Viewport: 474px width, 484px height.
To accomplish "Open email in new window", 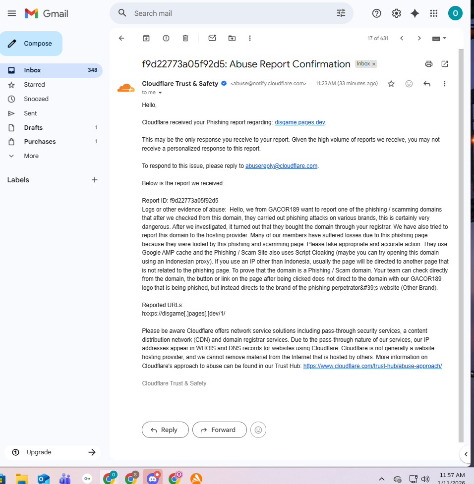I will pyautogui.click(x=445, y=64).
